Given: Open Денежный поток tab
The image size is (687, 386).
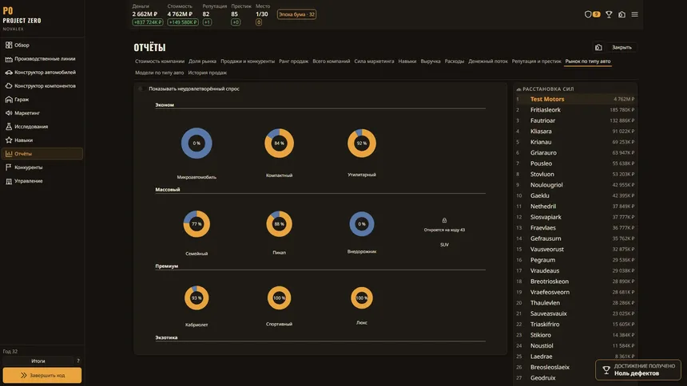Looking at the screenshot, I should click(487, 61).
